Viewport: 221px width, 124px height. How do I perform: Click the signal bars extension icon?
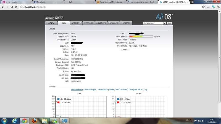coord(208,7)
